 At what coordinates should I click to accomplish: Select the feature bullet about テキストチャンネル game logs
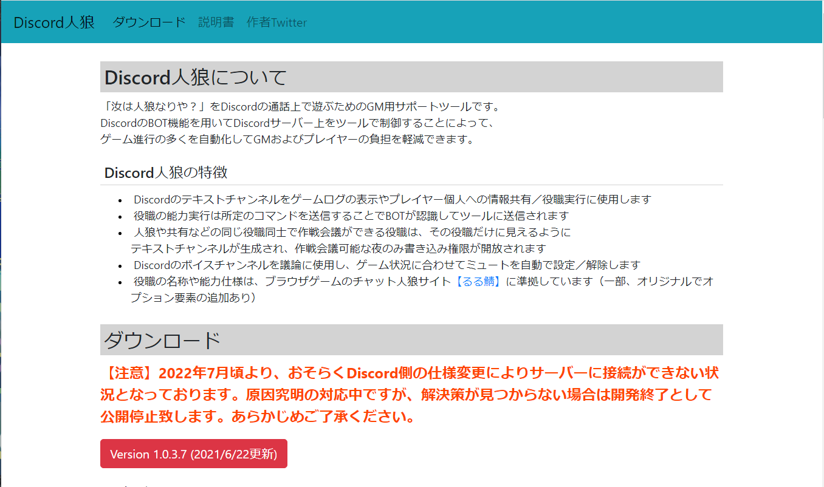click(392, 199)
